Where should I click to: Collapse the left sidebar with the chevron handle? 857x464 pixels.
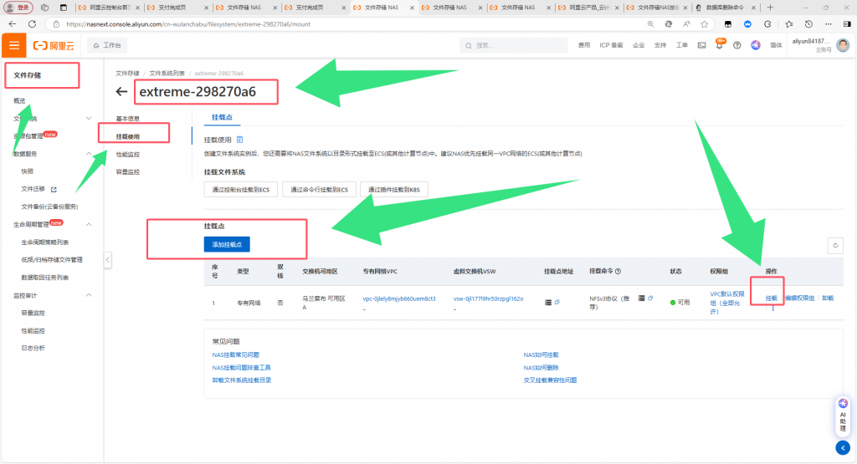(107, 261)
